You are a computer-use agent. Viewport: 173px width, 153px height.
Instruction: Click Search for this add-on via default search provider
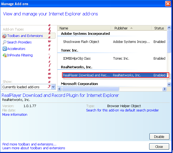(x=122, y=110)
